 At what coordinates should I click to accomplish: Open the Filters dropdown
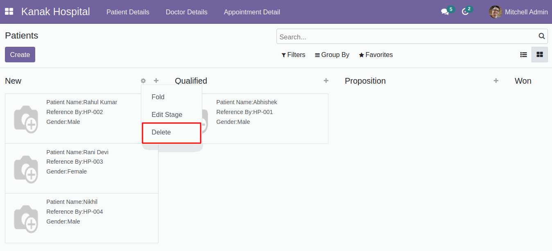pos(293,55)
